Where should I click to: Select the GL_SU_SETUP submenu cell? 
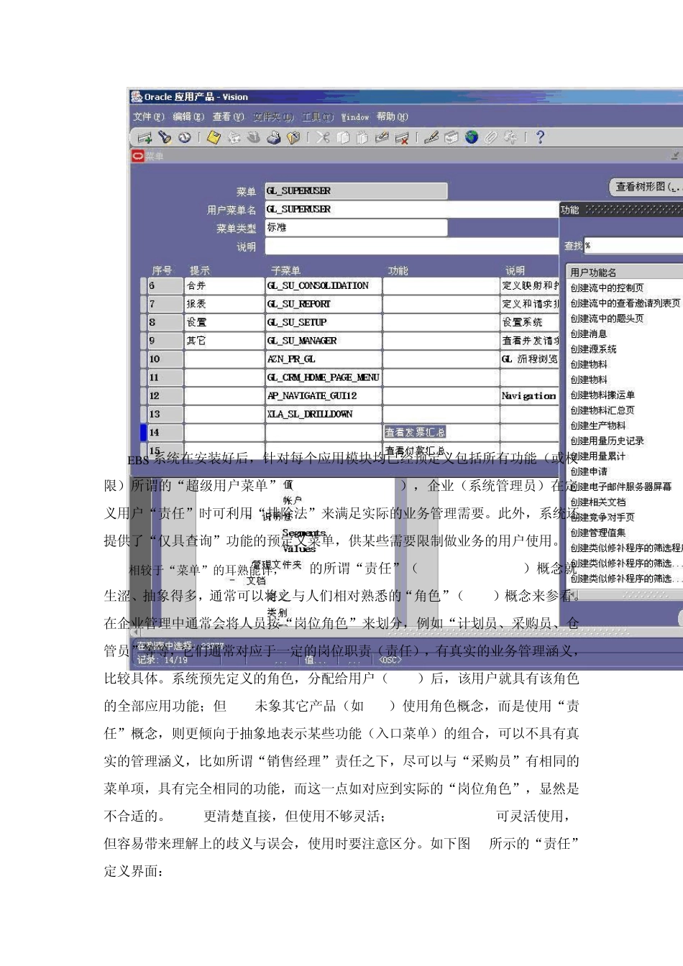click(x=324, y=323)
